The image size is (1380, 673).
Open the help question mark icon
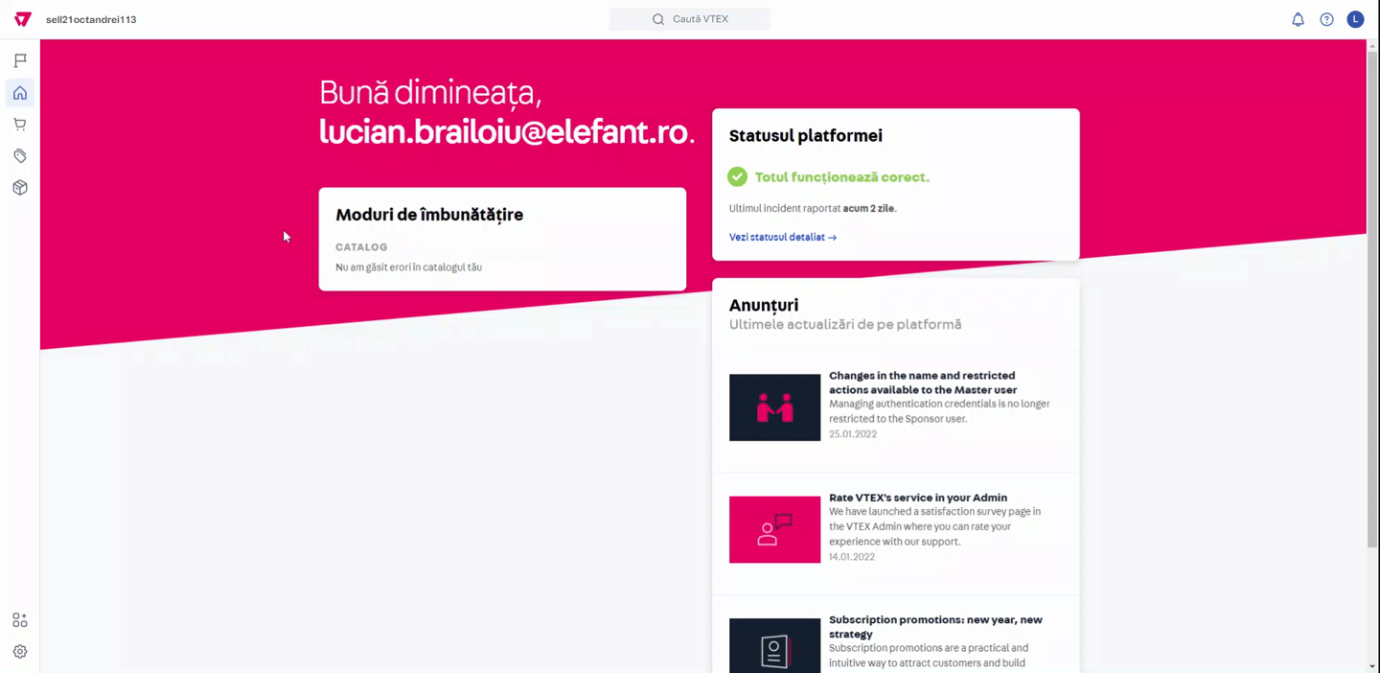click(1326, 19)
